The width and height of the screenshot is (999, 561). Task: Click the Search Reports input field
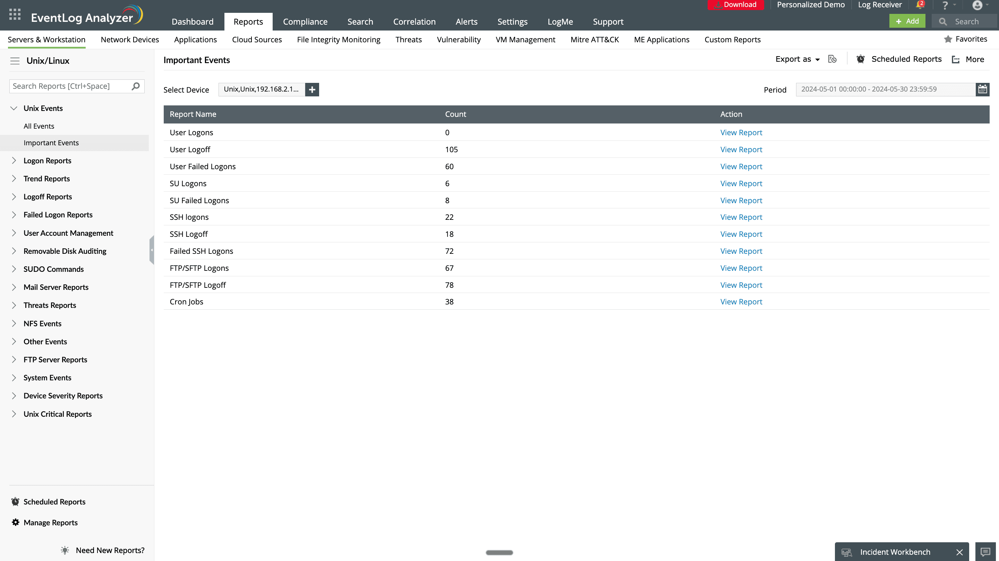click(70, 86)
